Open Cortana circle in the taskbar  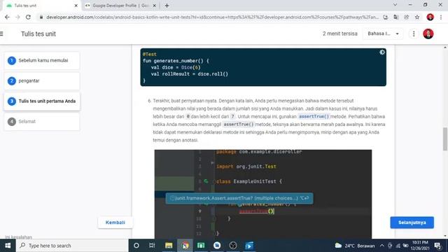pyautogui.click(x=136, y=246)
